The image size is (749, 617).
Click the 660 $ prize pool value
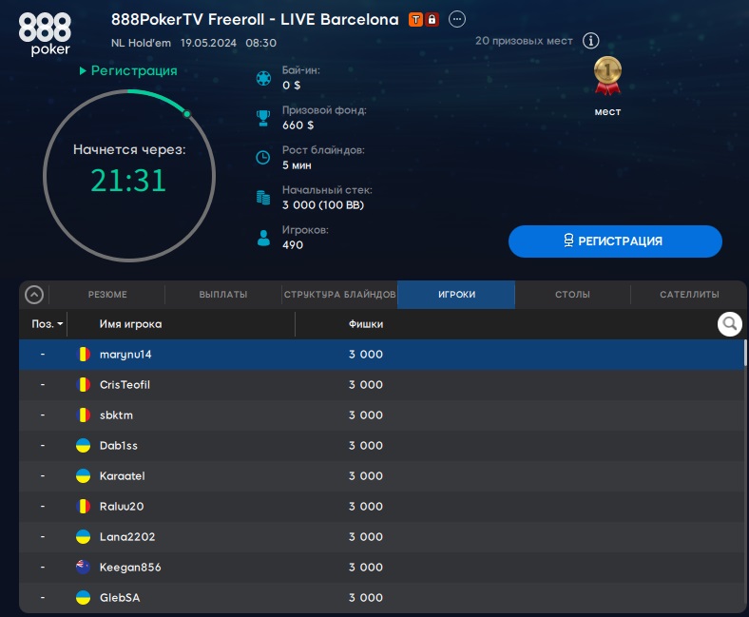click(298, 125)
